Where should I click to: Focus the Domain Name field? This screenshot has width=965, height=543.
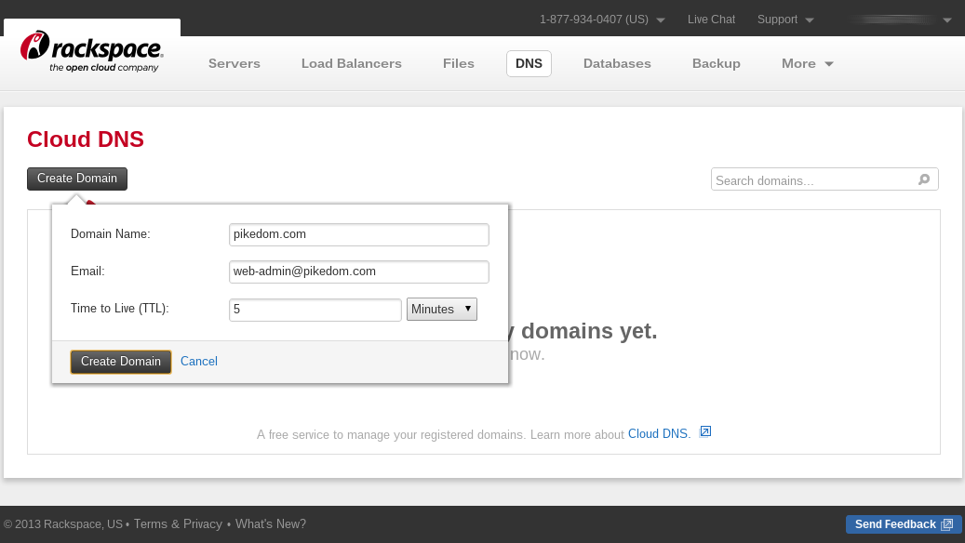[359, 234]
